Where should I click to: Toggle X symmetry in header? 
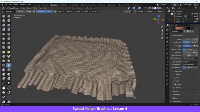coord(125,12)
